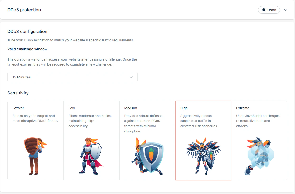
Task: Click the carrot shield illustration
Action: (x=147, y=156)
